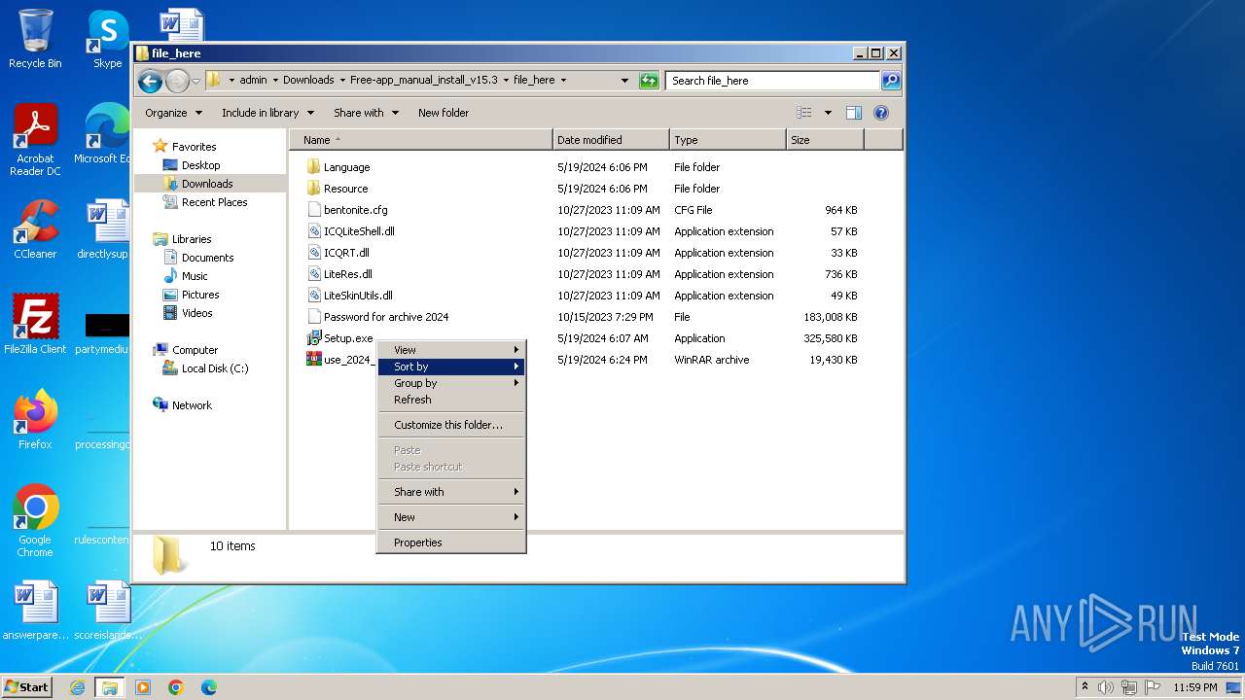Image resolution: width=1245 pixels, height=700 pixels.
Task: Toggle the preview pane icon
Action: tap(853, 113)
